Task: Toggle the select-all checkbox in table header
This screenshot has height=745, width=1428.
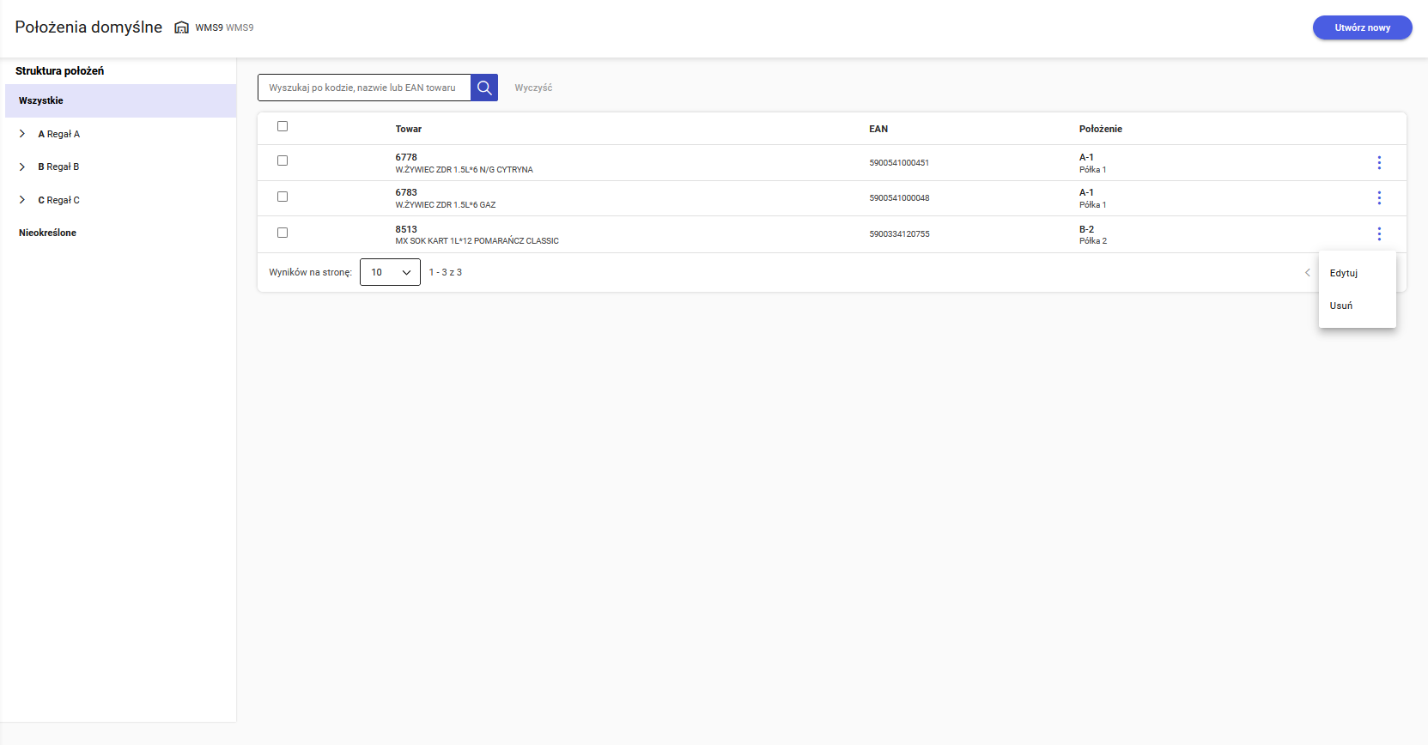Action: (x=283, y=126)
